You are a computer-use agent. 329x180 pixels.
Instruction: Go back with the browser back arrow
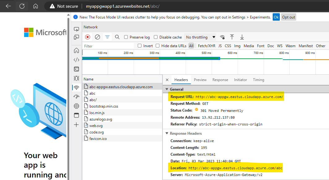pos(8,6)
